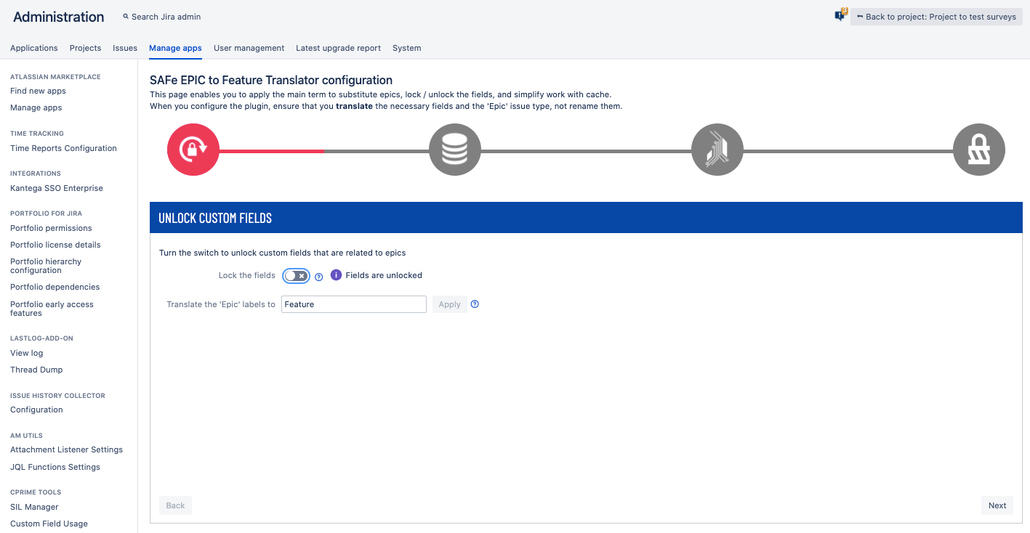Image resolution: width=1030 pixels, height=533 pixels.
Task: Click the final padlock step icon
Action: (979, 150)
